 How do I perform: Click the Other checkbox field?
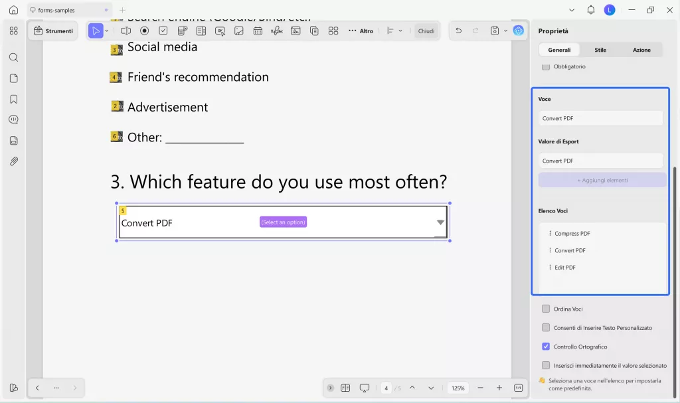point(117,137)
